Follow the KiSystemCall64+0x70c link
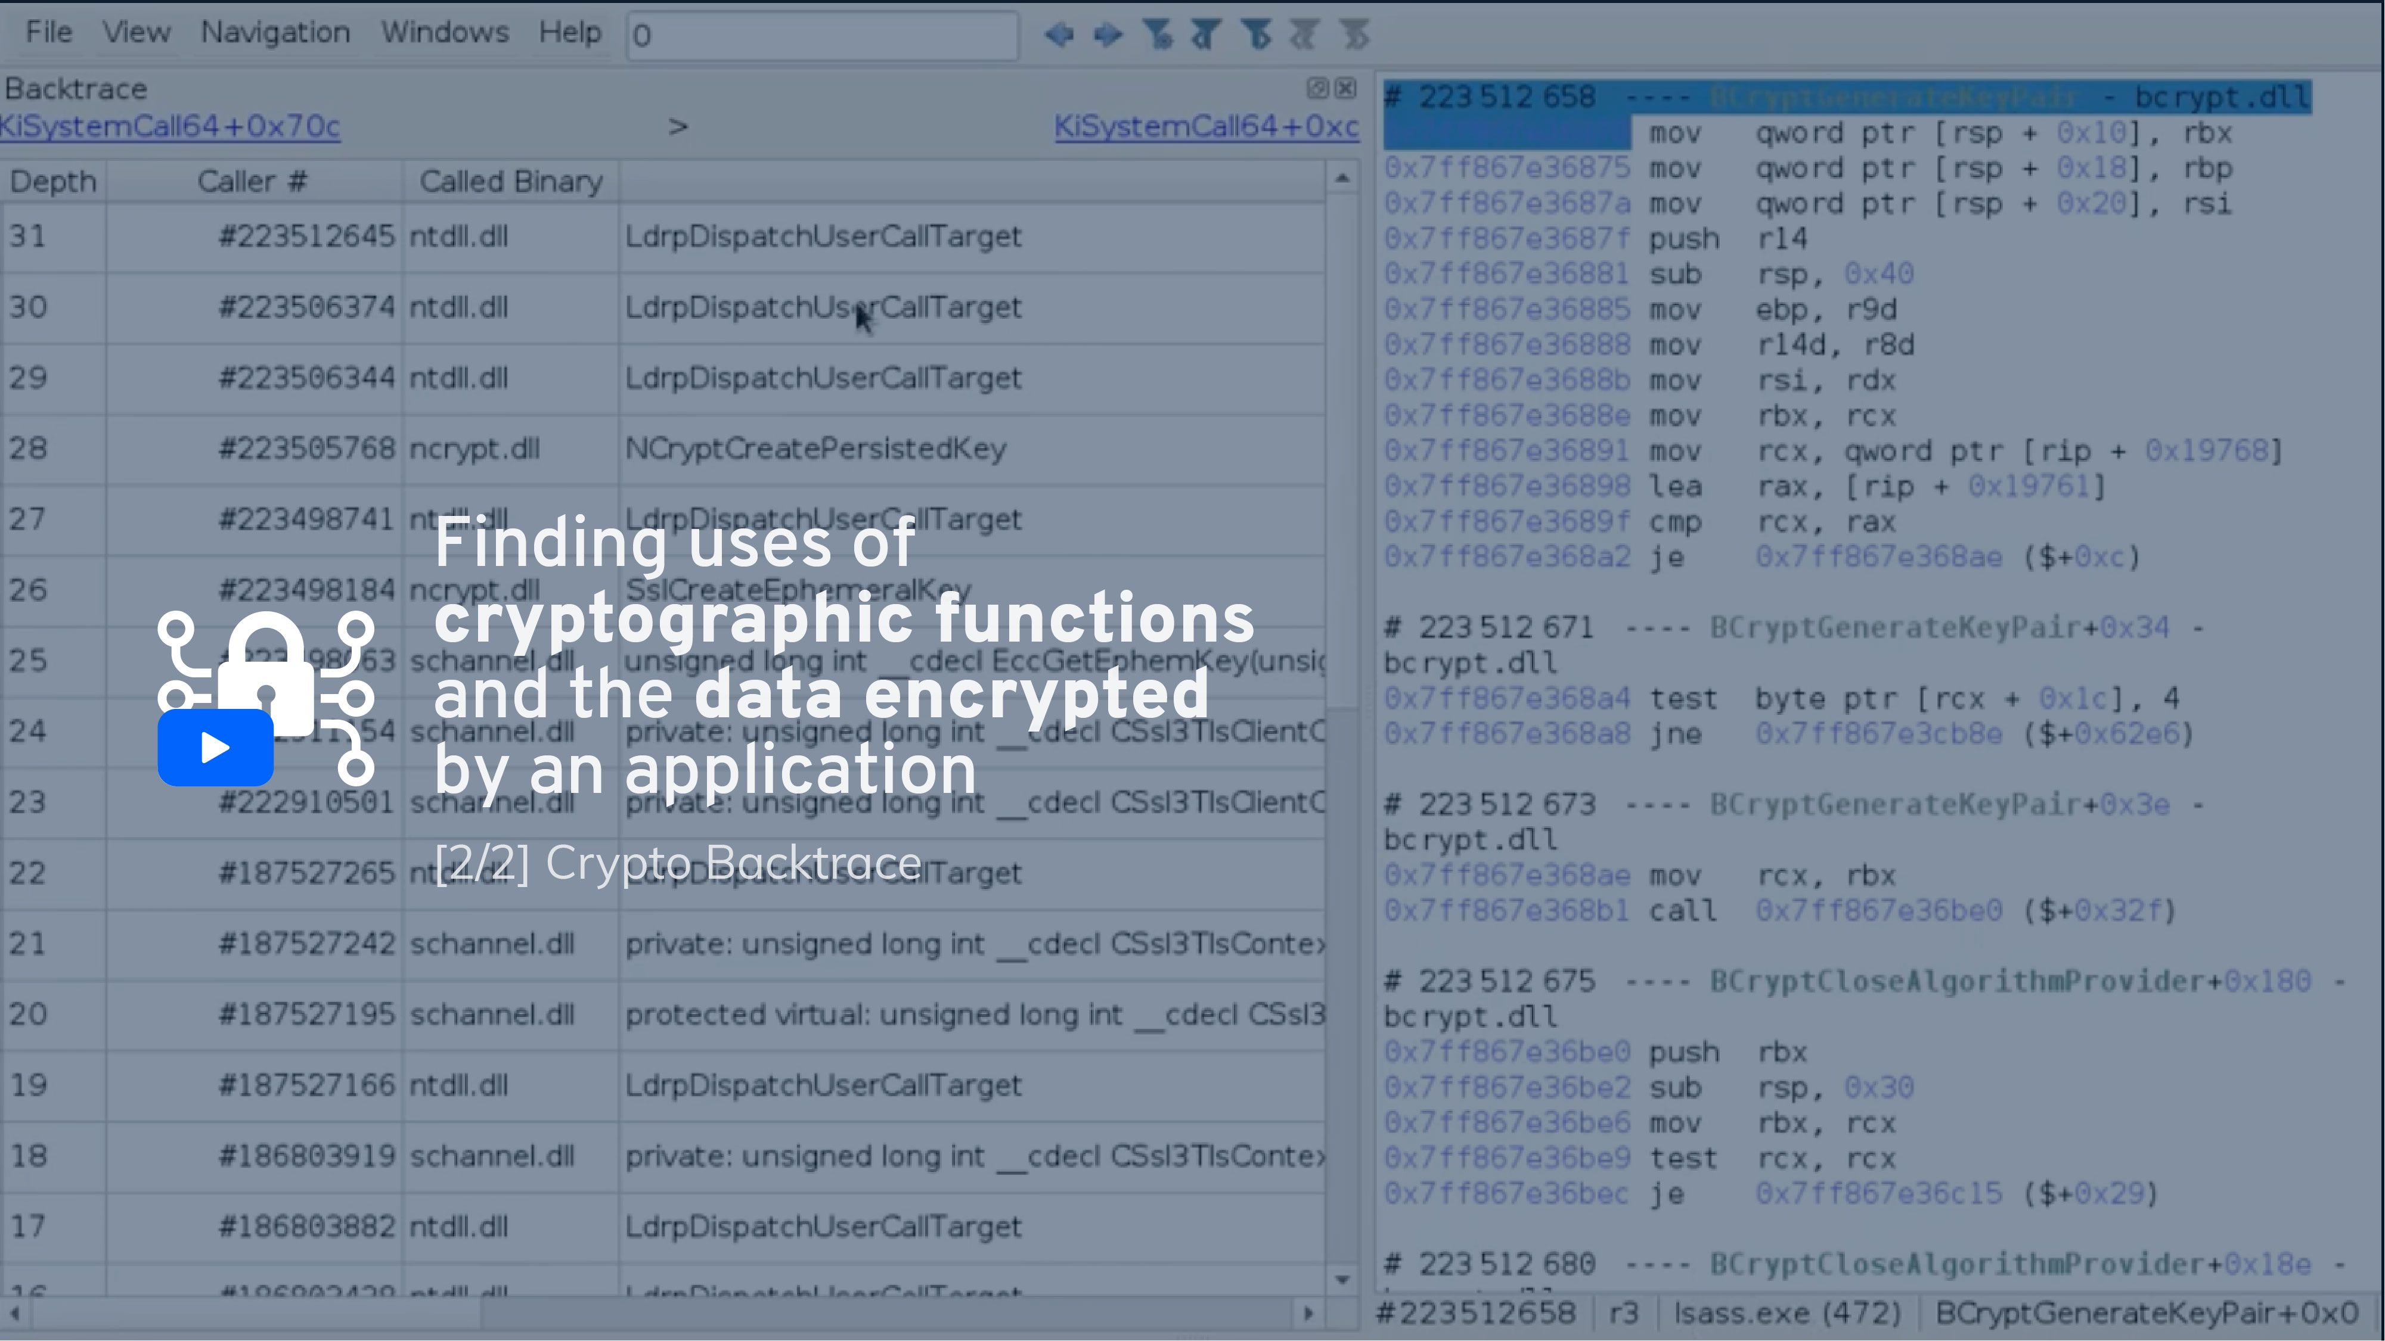Image resolution: width=2385 pixels, height=1341 pixels. tap(170, 126)
